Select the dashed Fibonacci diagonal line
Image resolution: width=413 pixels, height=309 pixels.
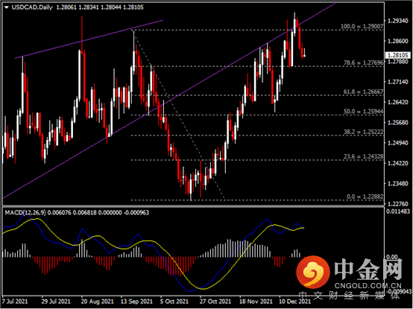(x=179, y=115)
